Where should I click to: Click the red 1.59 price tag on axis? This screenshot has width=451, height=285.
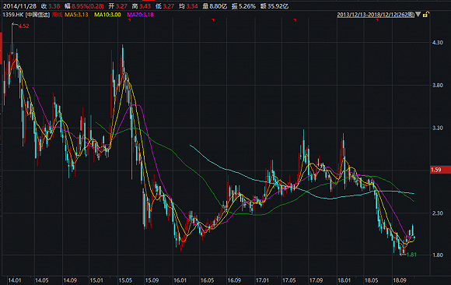point(440,170)
